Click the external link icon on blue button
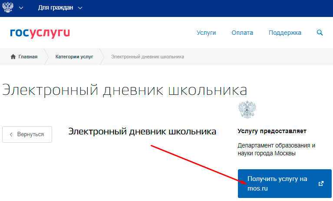Image resolution: width=333 pixels, height=201 pixels. coord(321,184)
